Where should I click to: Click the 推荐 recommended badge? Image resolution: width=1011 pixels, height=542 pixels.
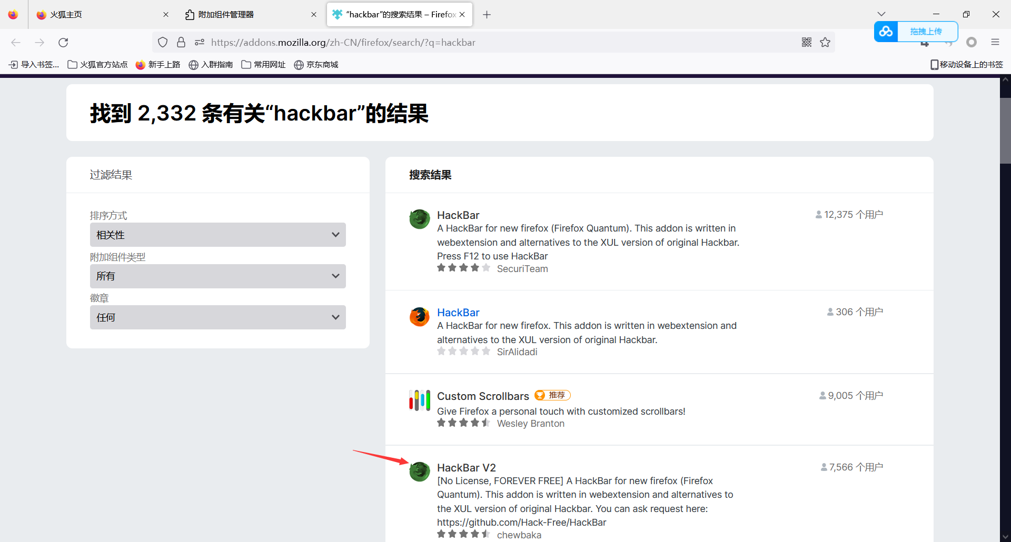(x=552, y=395)
